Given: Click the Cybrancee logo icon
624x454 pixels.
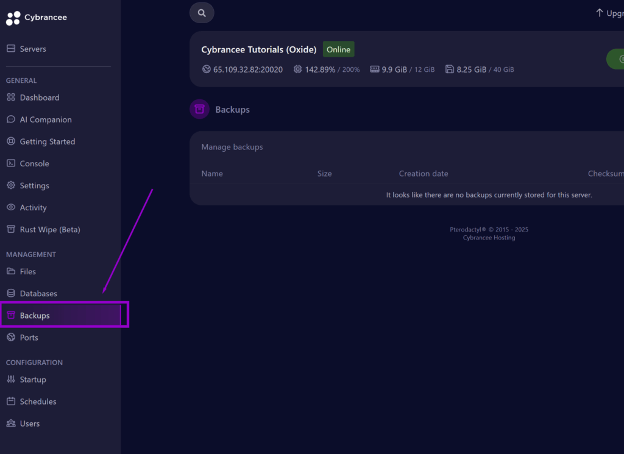Looking at the screenshot, I should 13,18.
